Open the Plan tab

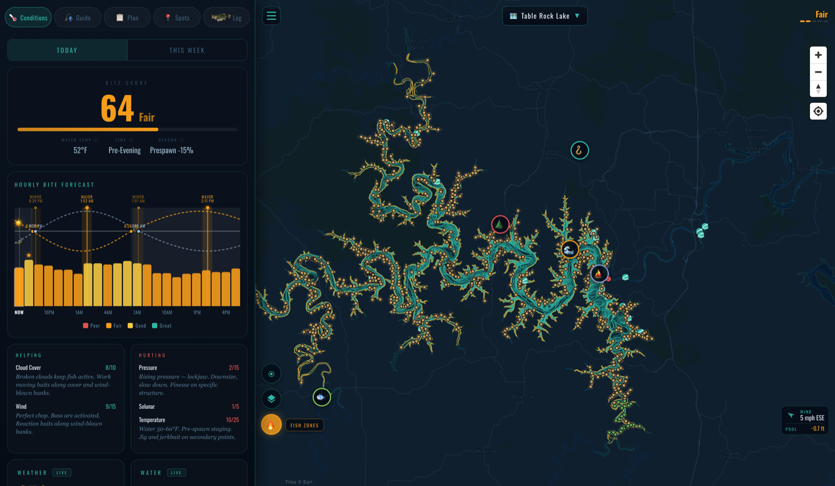(x=127, y=18)
